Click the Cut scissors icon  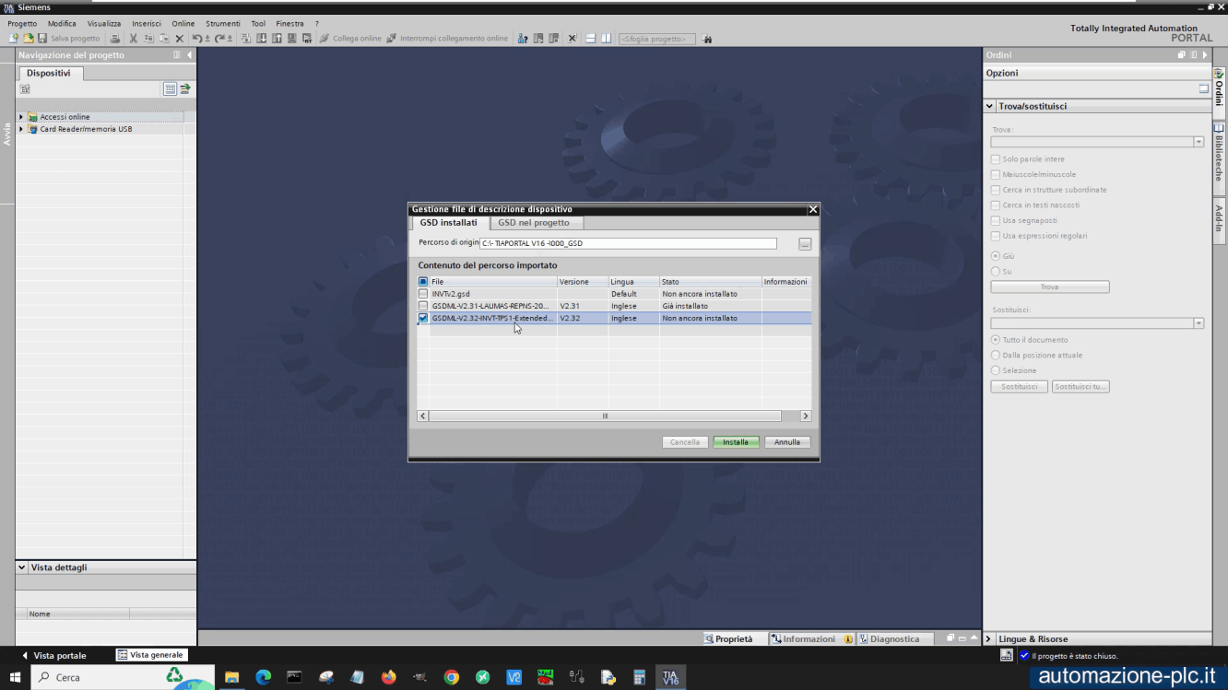(x=133, y=39)
